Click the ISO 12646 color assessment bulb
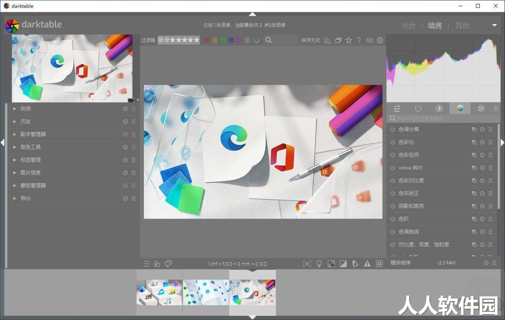505x320 pixels. tap(319, 264)
